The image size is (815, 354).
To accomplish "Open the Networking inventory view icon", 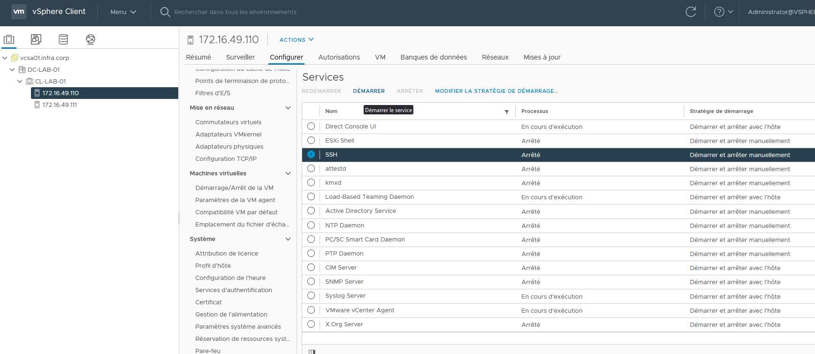I will point(91,39).
